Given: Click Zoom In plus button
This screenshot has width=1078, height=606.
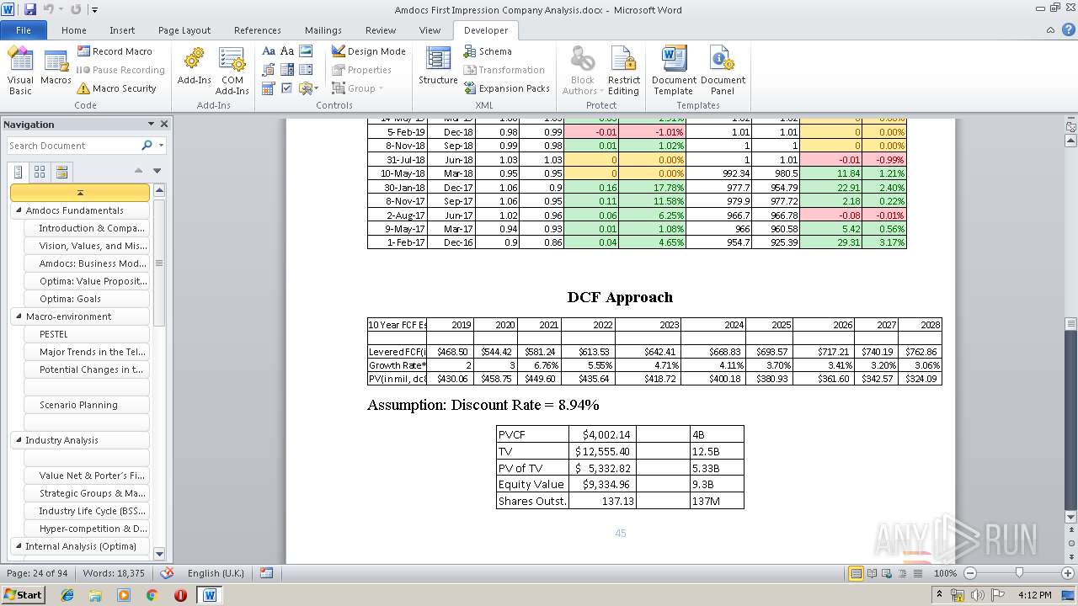Looking at the screenshot, I should 1068,573.
